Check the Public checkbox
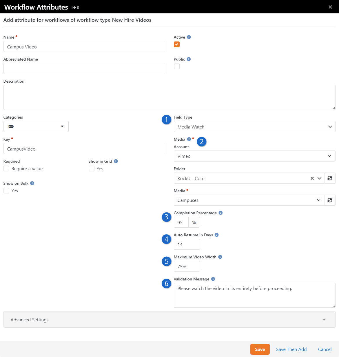 pyautogui.click(x=177, y=66)
